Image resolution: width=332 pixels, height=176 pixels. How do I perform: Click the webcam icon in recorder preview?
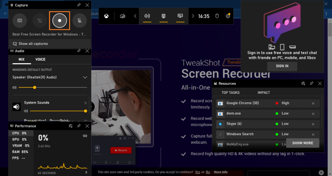(x=97, y=148)
